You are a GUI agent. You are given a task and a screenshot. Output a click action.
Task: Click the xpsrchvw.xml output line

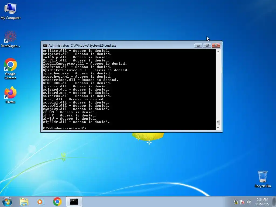pos(77,77)
